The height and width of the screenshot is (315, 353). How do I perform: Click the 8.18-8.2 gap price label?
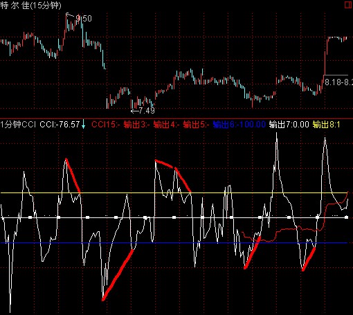click(x=338, y=82)
